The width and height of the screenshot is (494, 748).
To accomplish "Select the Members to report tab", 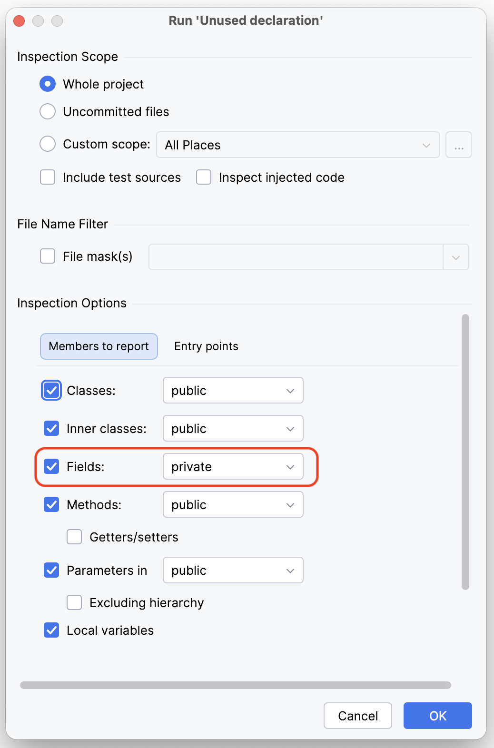I will [99, 346].
